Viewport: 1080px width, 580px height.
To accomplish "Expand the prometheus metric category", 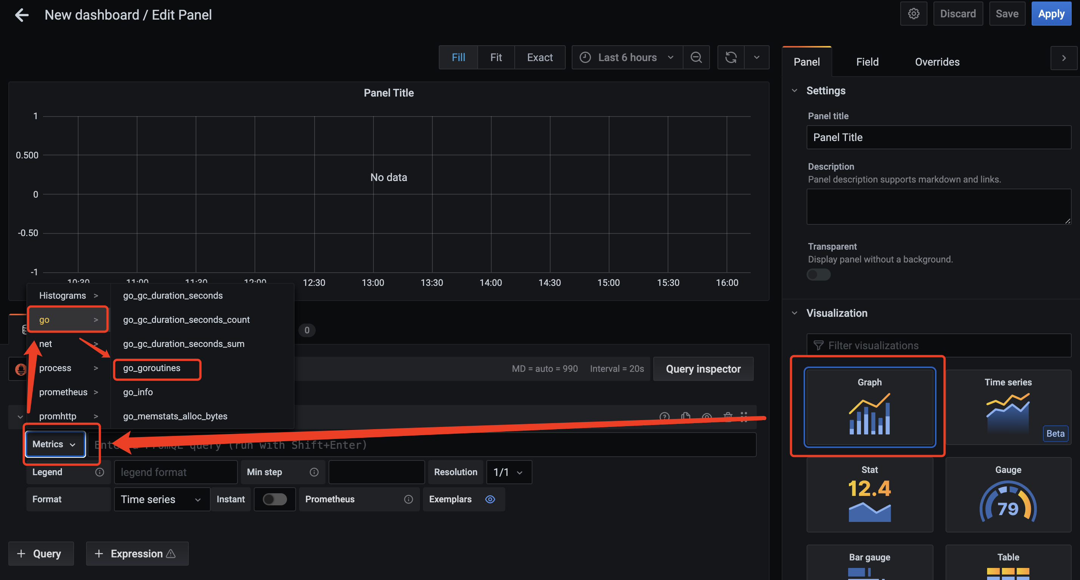I will (68, 392).
